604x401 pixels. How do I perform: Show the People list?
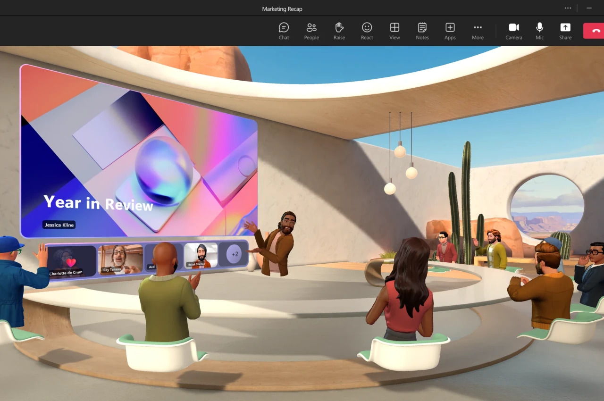pyautogui.click(x=311, y=31)
